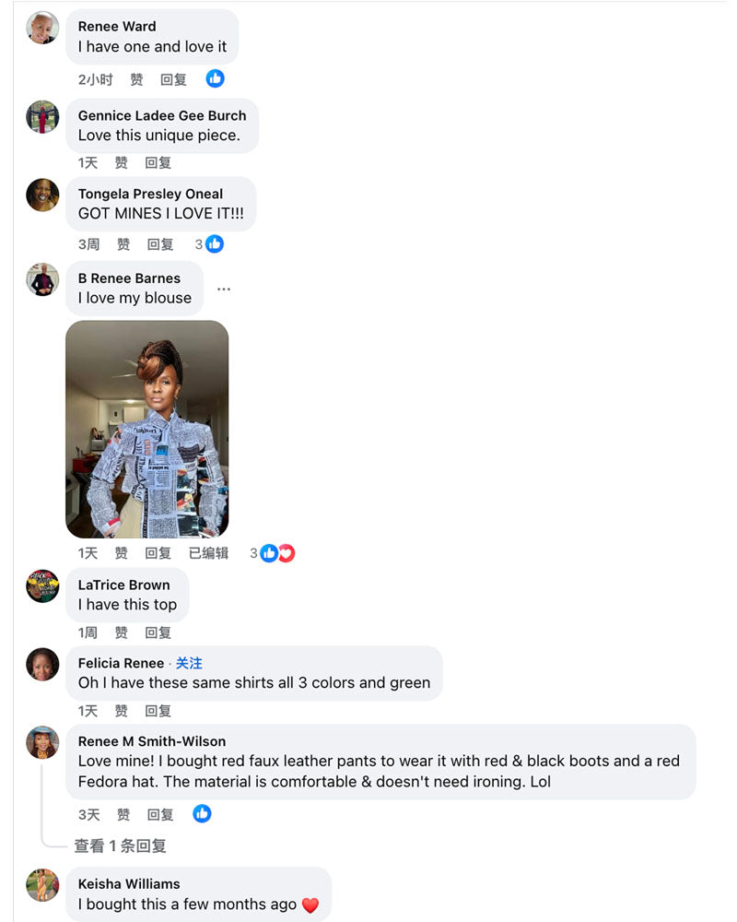
Task: Follow Felicia Renee
Action: (189, 663)
